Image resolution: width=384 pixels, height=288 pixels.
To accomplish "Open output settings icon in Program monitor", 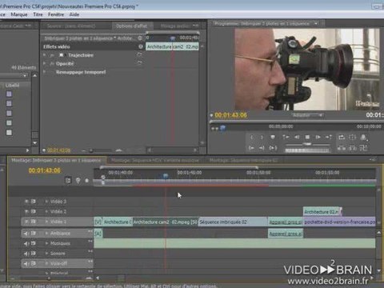I will tap(363, 138).
